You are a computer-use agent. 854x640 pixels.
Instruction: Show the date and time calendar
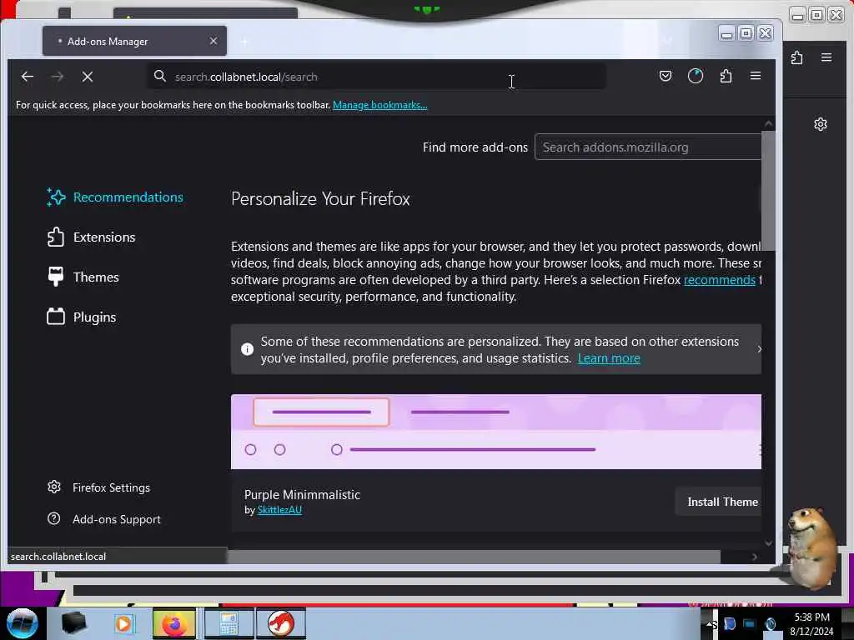(x=811, y=624)
